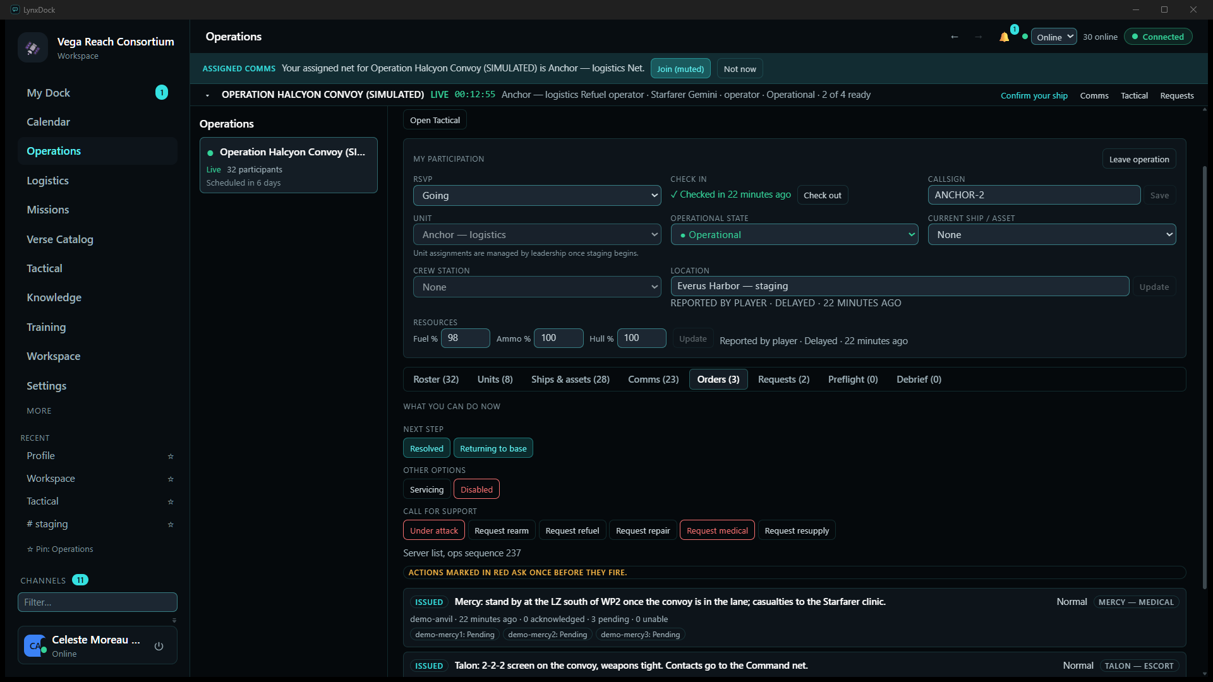Click the My Dock notification badge
1213x682 pixels.
162,92
